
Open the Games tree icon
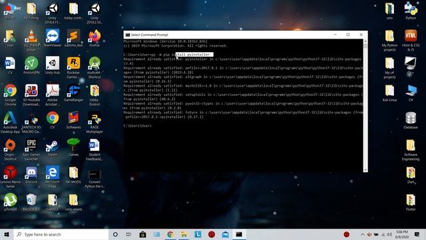coord(73,147)
